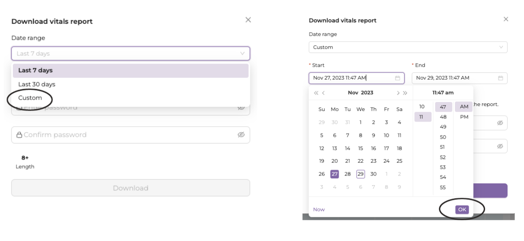The height and width of the screenshot is (241, 524).
Task: Choose hour 10 in the time column
Action: click(x=422, y=107)
